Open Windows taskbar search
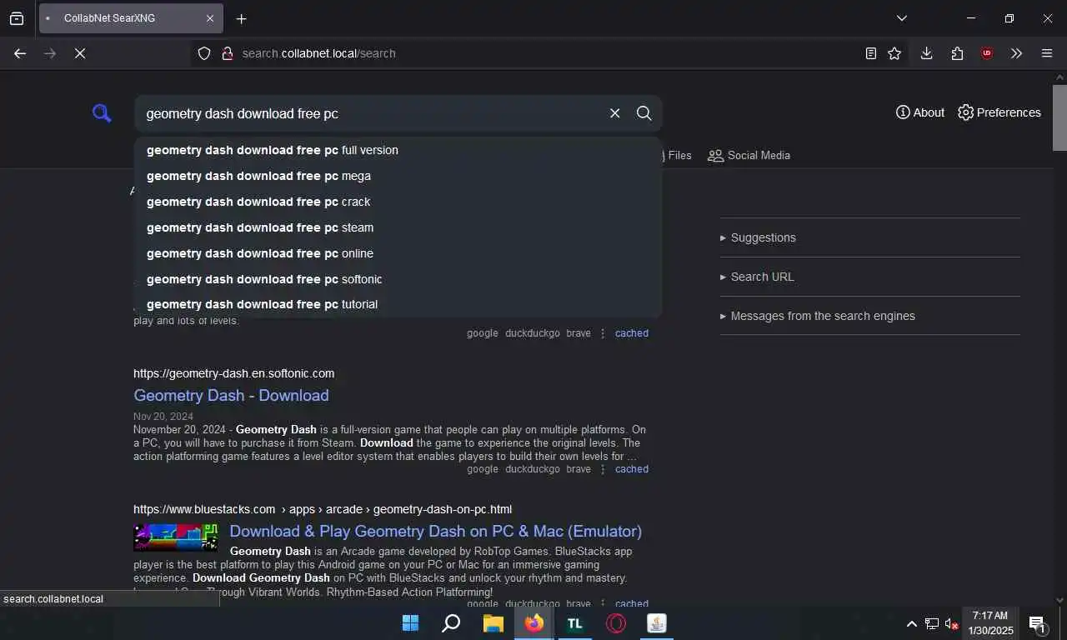1067x640 pixels. [x=451, y=623]
